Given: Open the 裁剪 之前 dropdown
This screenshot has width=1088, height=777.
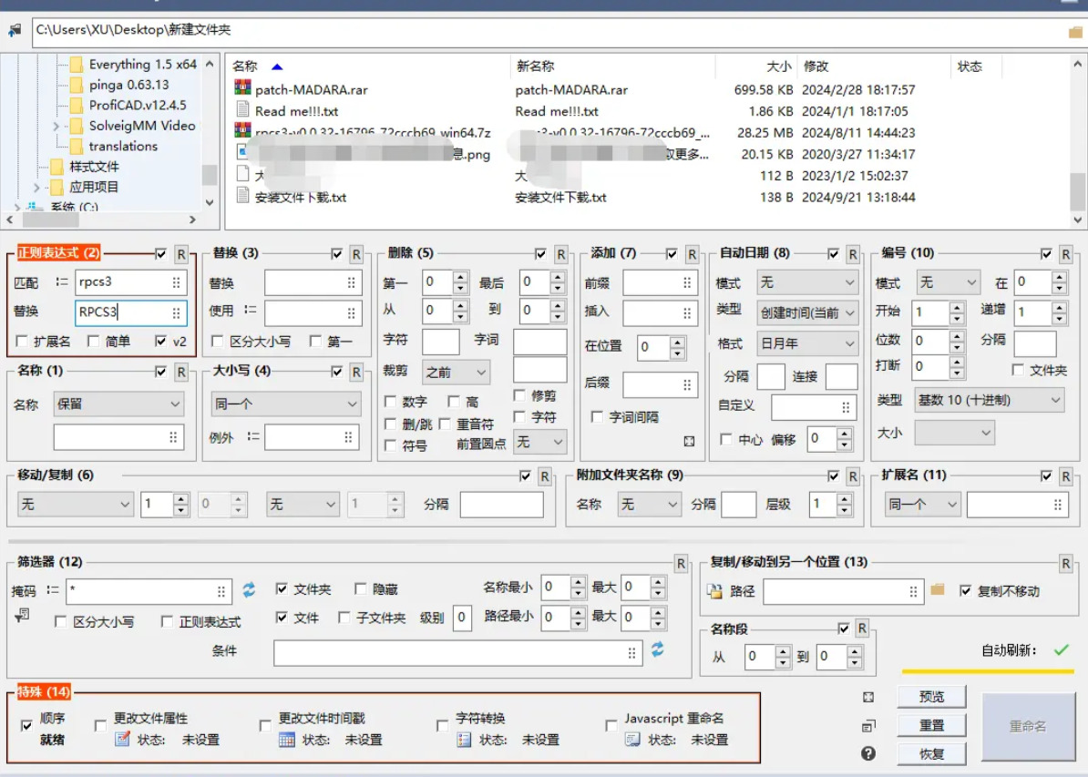Looking at the screenshot, I should point(456,373).
